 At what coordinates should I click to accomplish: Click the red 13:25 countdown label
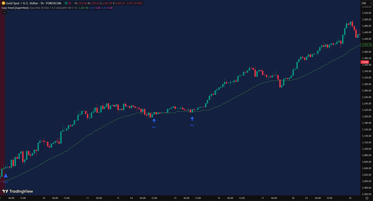point(365,62)
